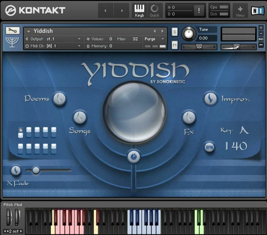Click the large center glass orb
This screenshot has height=235, width=267.
[134, 106]
